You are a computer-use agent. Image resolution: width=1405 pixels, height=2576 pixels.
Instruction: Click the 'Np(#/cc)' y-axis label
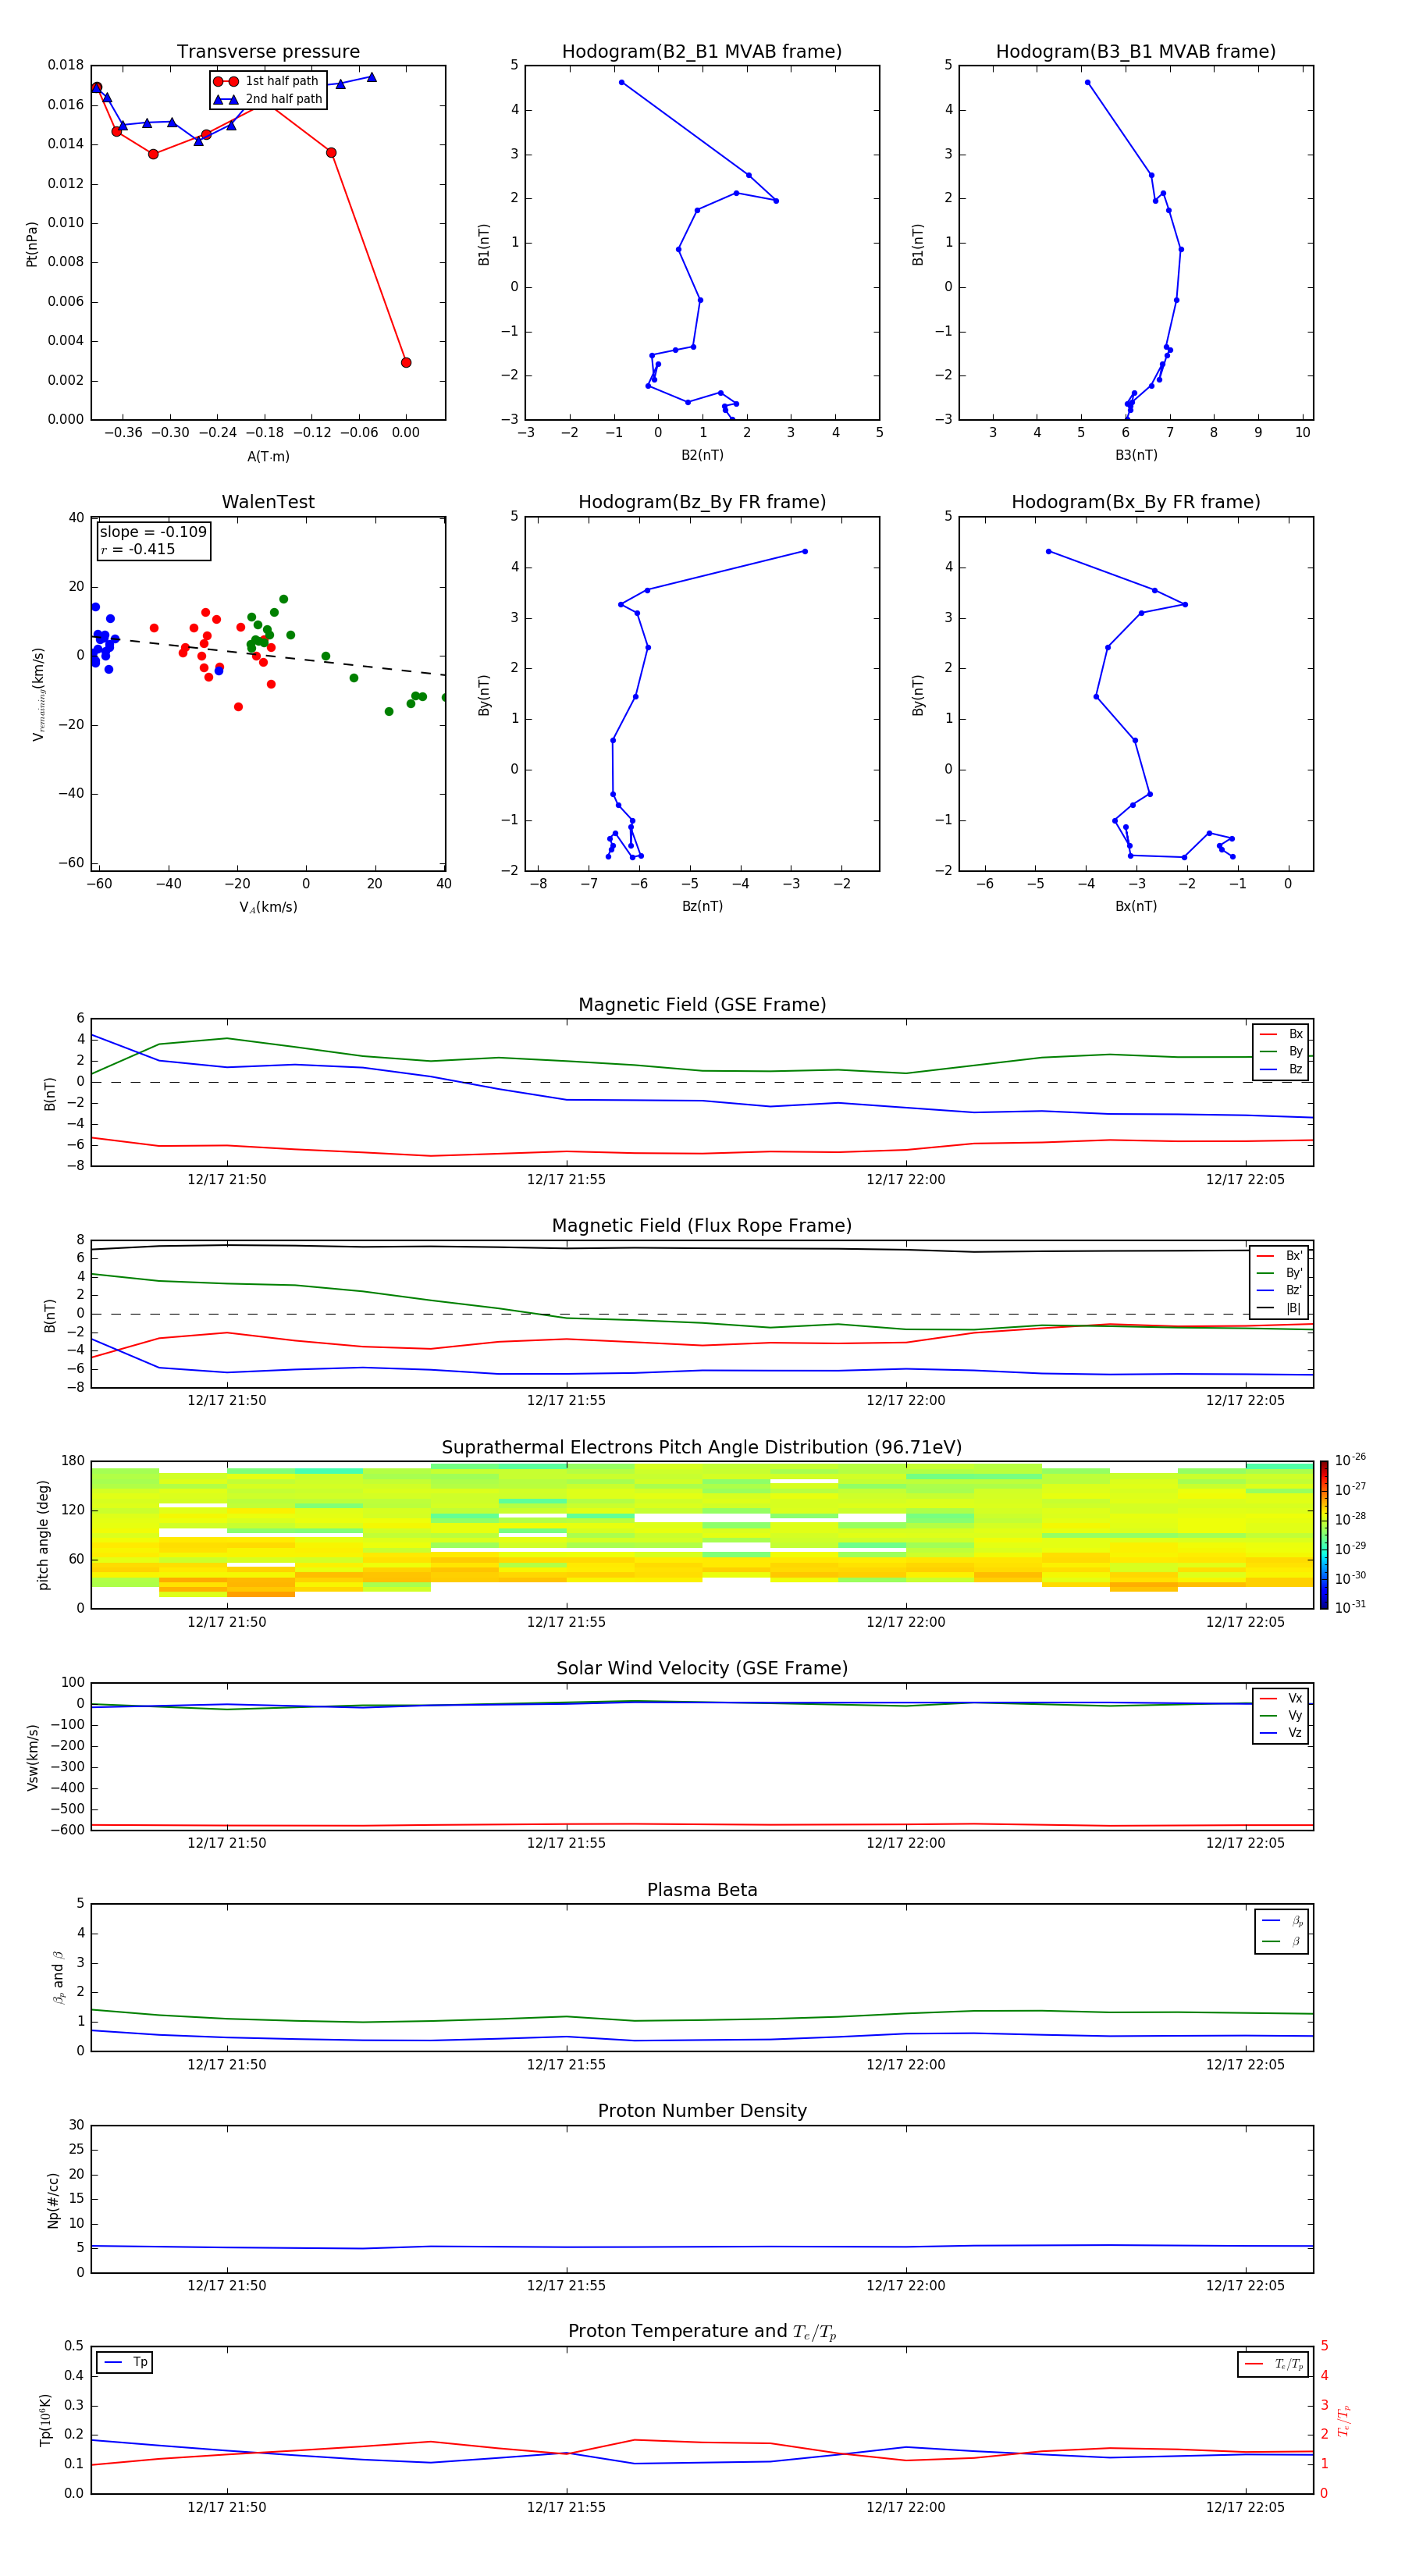[x=52, y=2199]
